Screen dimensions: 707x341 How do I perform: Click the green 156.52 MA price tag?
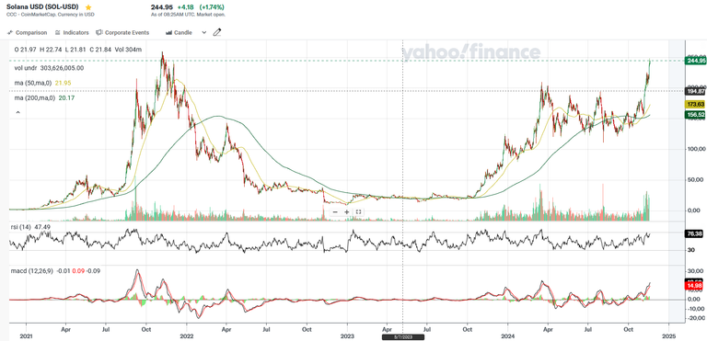coord(695,115)
